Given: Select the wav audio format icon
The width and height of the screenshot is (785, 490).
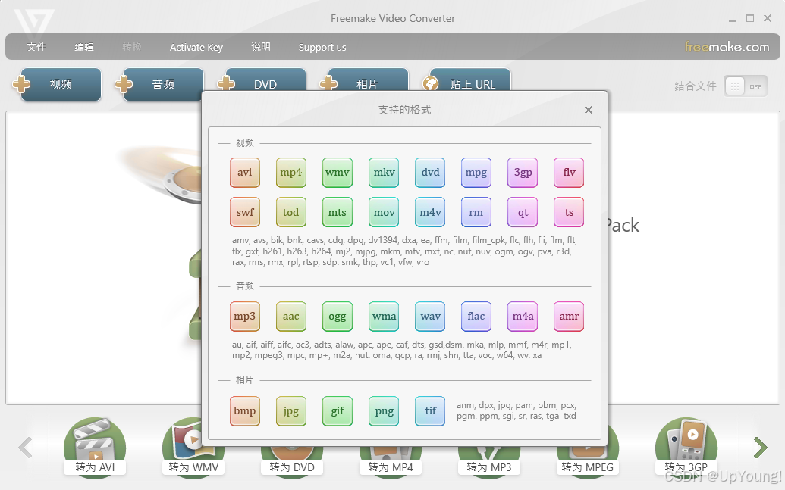Looking at the screenshot, I should (x=430, y=317).
